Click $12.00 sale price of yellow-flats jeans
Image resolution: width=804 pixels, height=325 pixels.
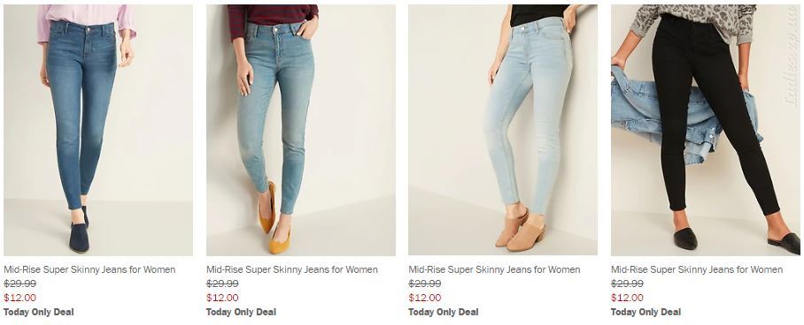[x=222, y=298]
